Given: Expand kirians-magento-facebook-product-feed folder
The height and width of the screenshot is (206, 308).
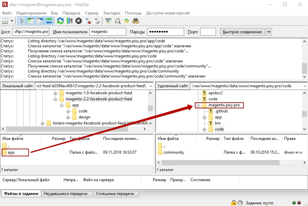Looking at the screenshot, I should [x=42, y=123].
